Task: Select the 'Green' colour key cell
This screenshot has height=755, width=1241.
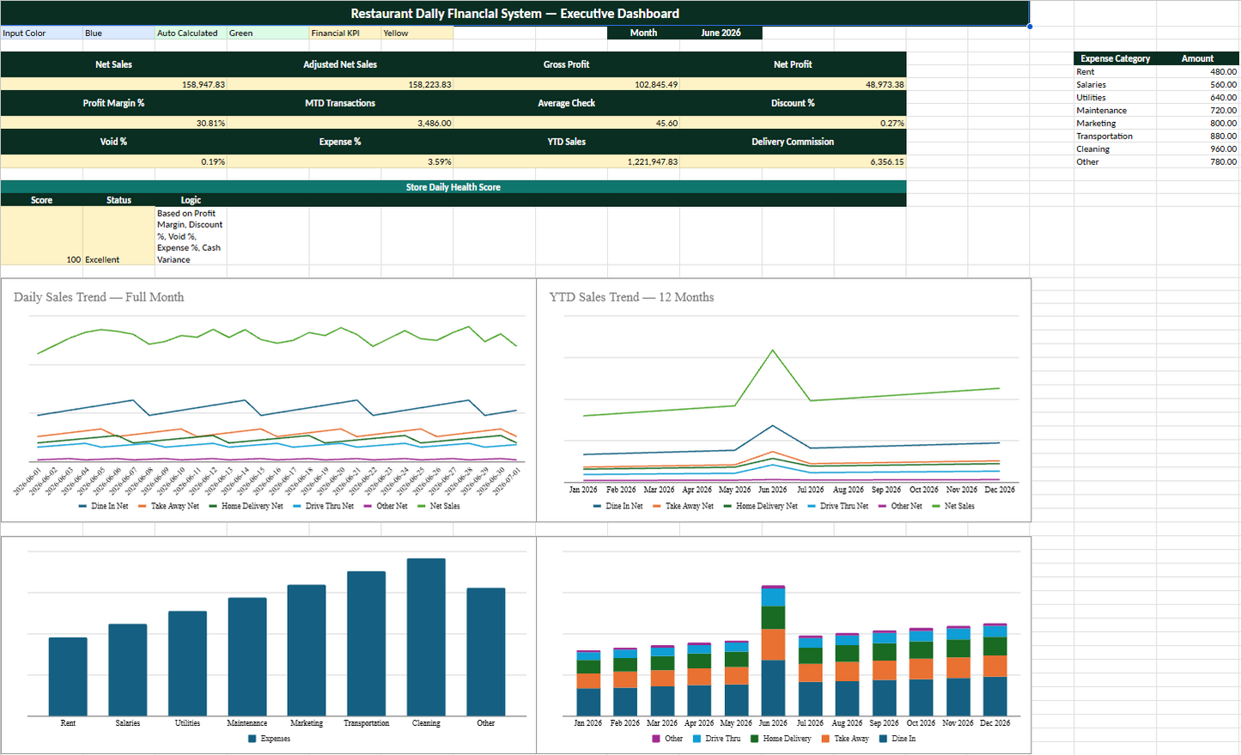Action: click(268, 33)
